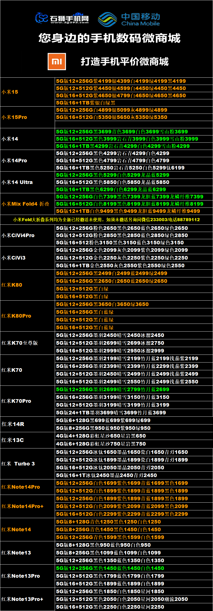Select the row 5G版12+512G黑色2050白色2050星河2050潮流2050
The image size is (213, 611).
(x=134, y=599)
